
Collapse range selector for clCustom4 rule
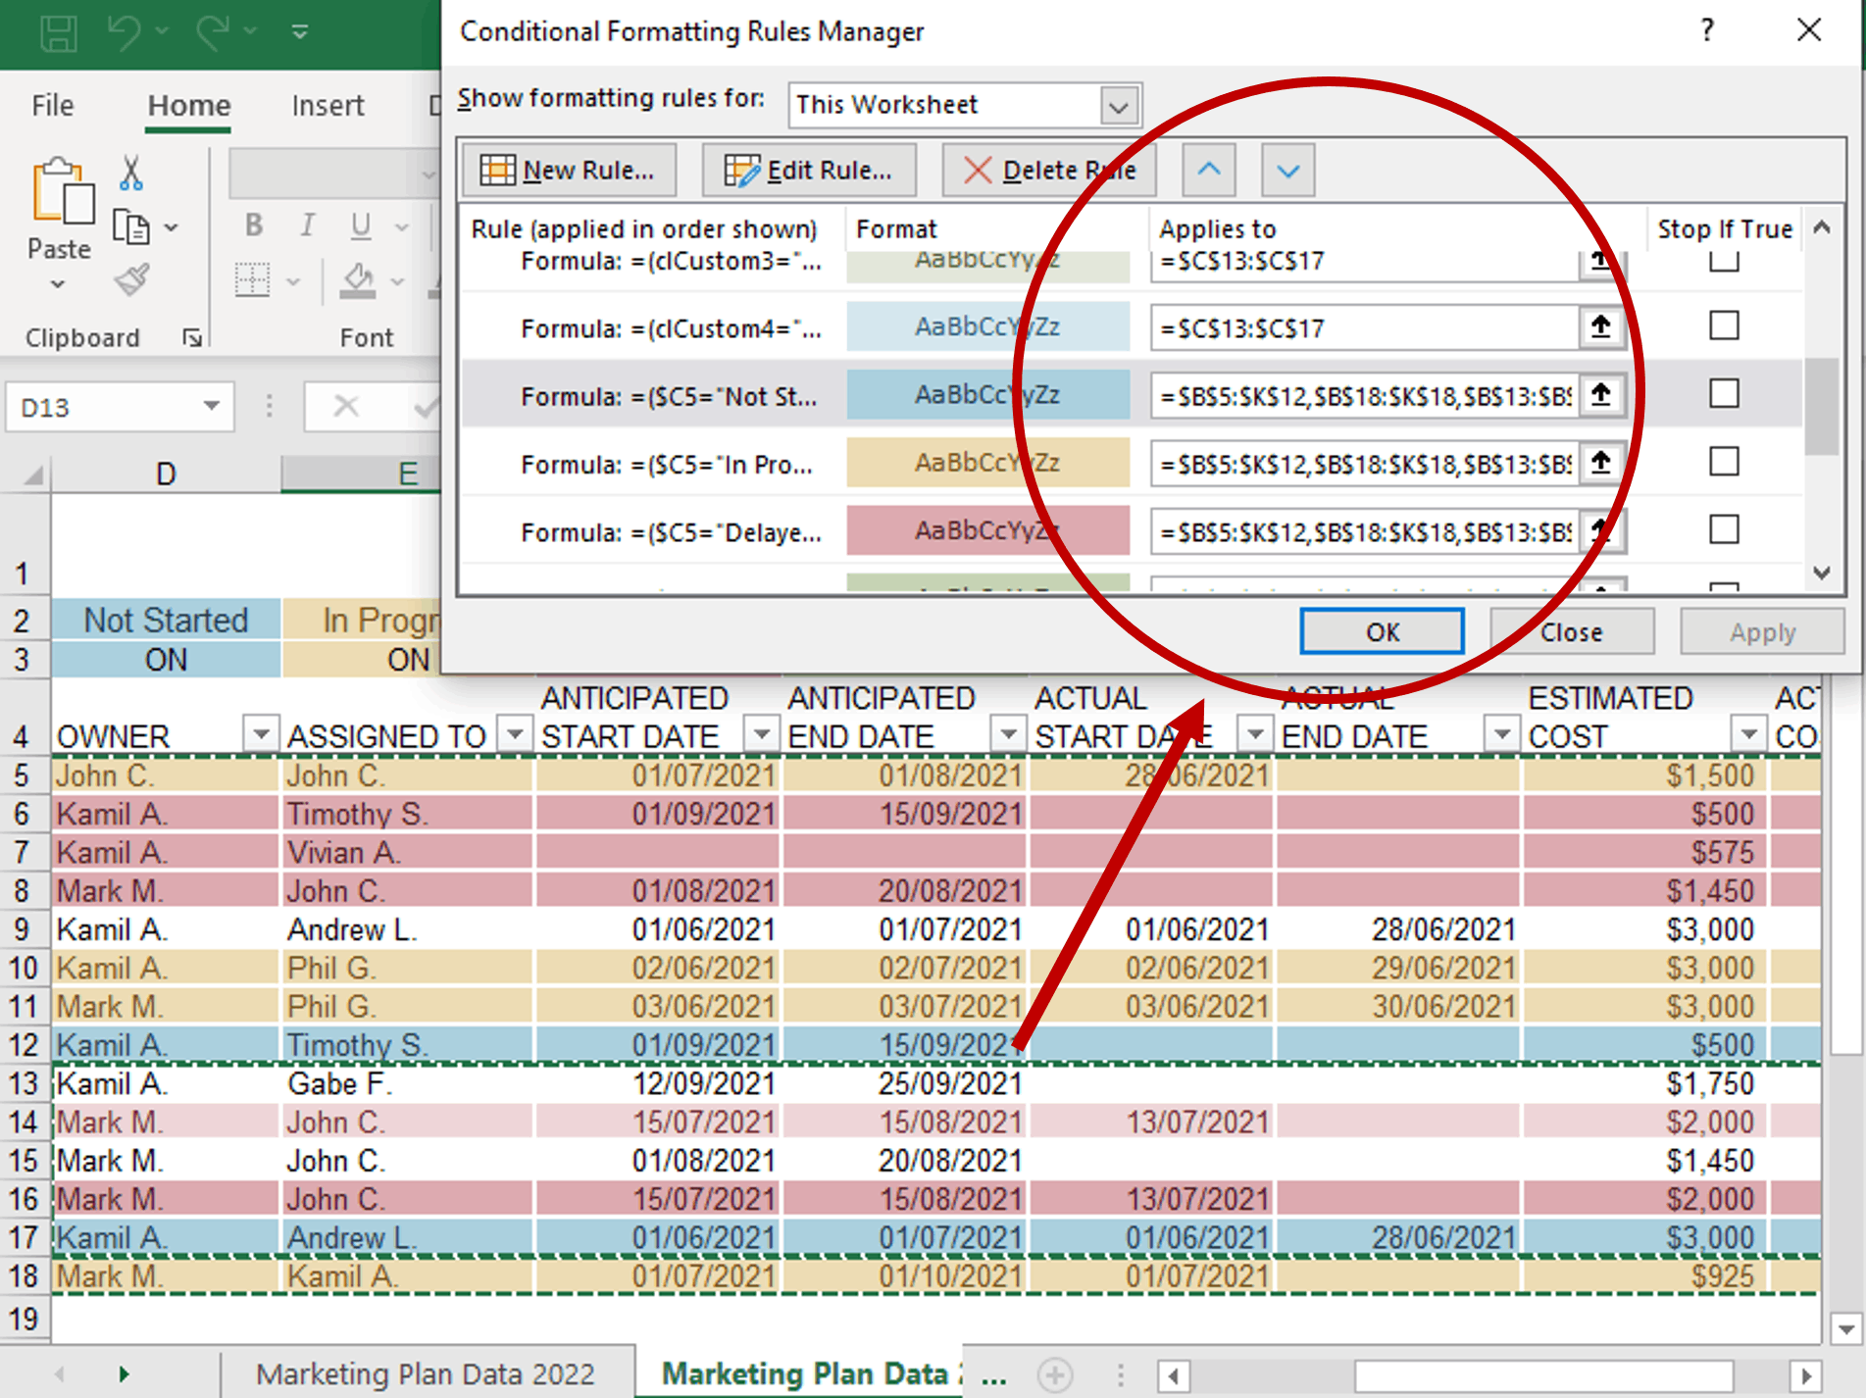(x=1600, y=326)
